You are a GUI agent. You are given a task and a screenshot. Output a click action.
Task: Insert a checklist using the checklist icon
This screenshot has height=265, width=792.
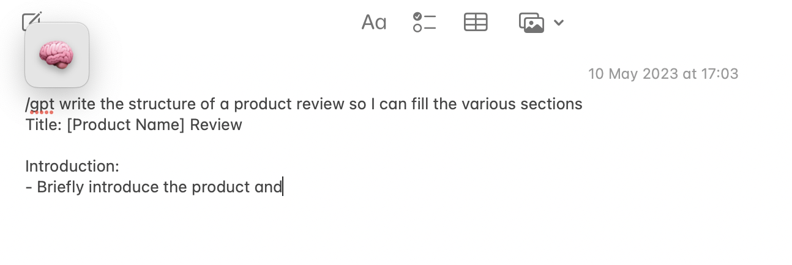424,23
